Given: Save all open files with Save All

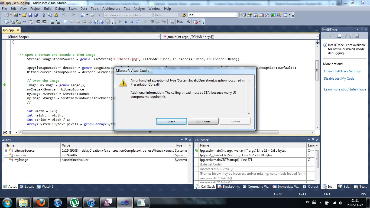Looking at the screenshot, I should tap(36, 15).
